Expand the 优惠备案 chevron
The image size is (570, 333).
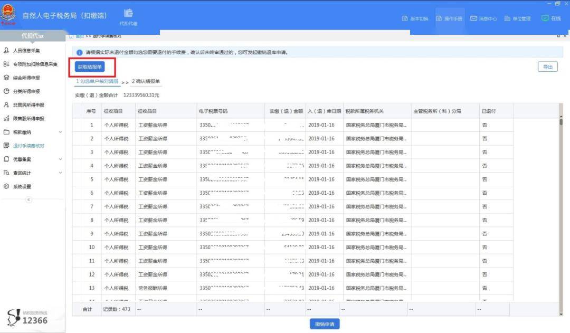tap(60, 159)
